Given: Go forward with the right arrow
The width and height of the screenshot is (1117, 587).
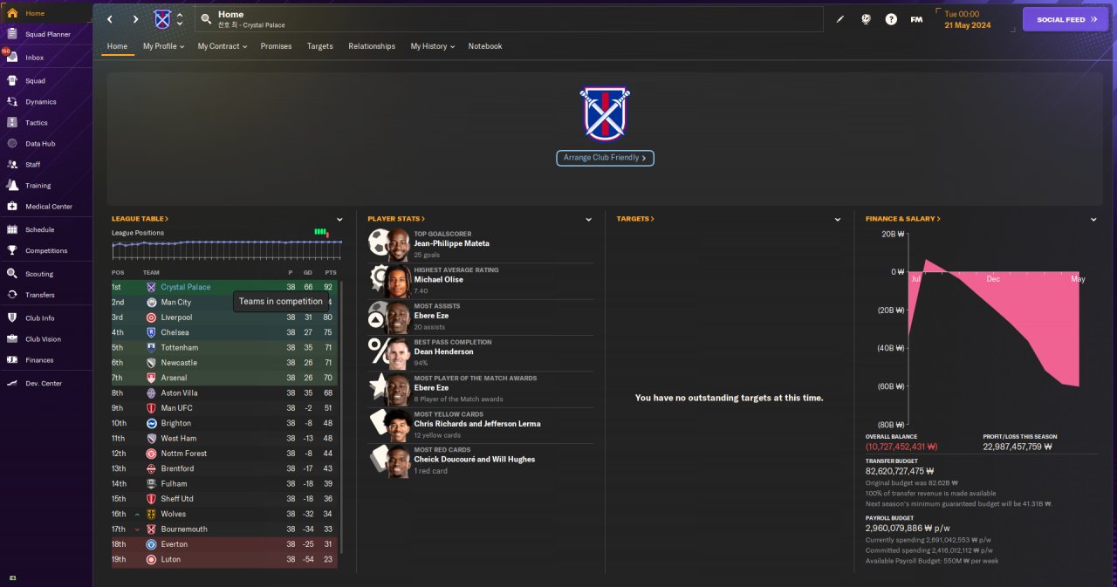Looking at the screenshot, I should pos(135,19).
